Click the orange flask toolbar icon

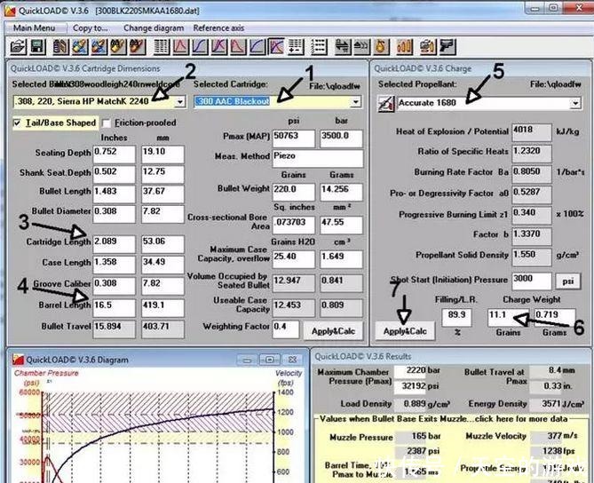[381, 46]
